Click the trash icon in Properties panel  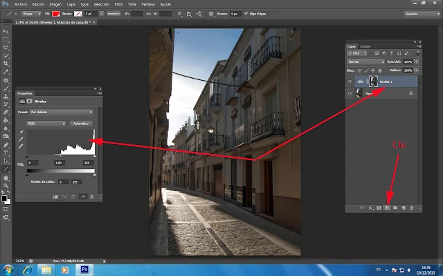pyautogui.click(x=93, y=196)
